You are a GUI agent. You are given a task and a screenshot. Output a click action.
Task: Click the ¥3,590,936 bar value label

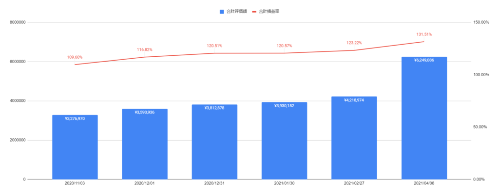point(145,113)
